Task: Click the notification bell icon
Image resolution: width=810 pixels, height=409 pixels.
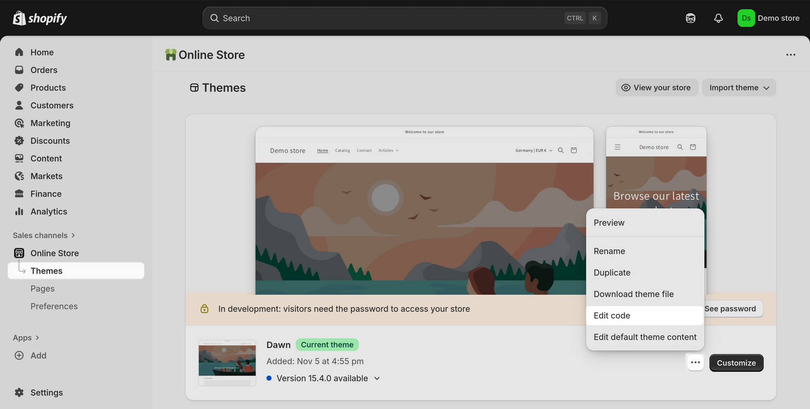Action: tap(718, 18)
